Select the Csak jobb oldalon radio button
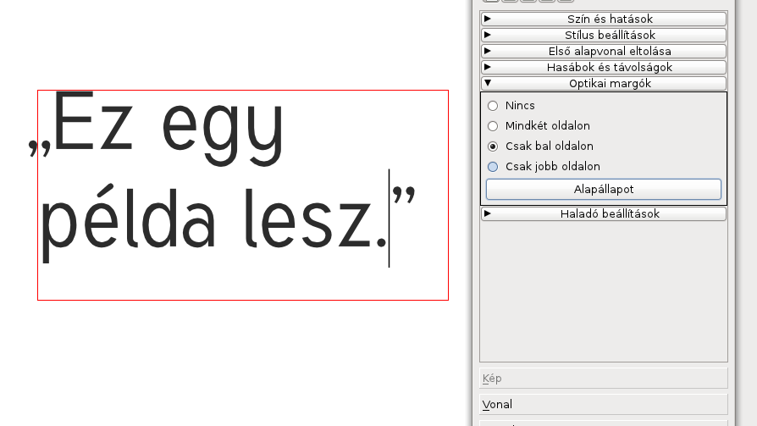Screen dimensions: 757x426 point(493,167)
